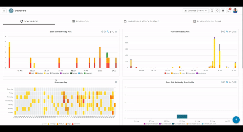Open the Inventory & Attack Surface tab
The width and height of the screenshot is (243, 132).
point(141,21)
